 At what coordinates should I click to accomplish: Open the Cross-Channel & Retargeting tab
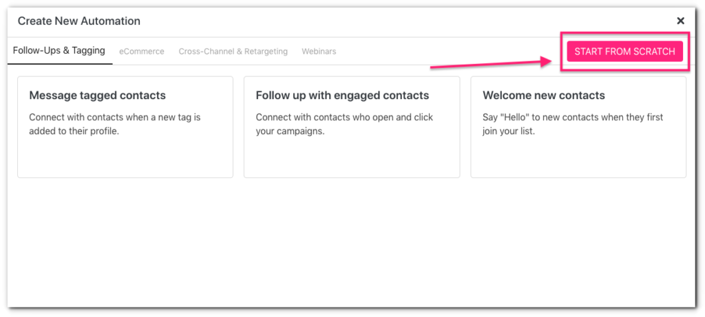coord(233,51)
